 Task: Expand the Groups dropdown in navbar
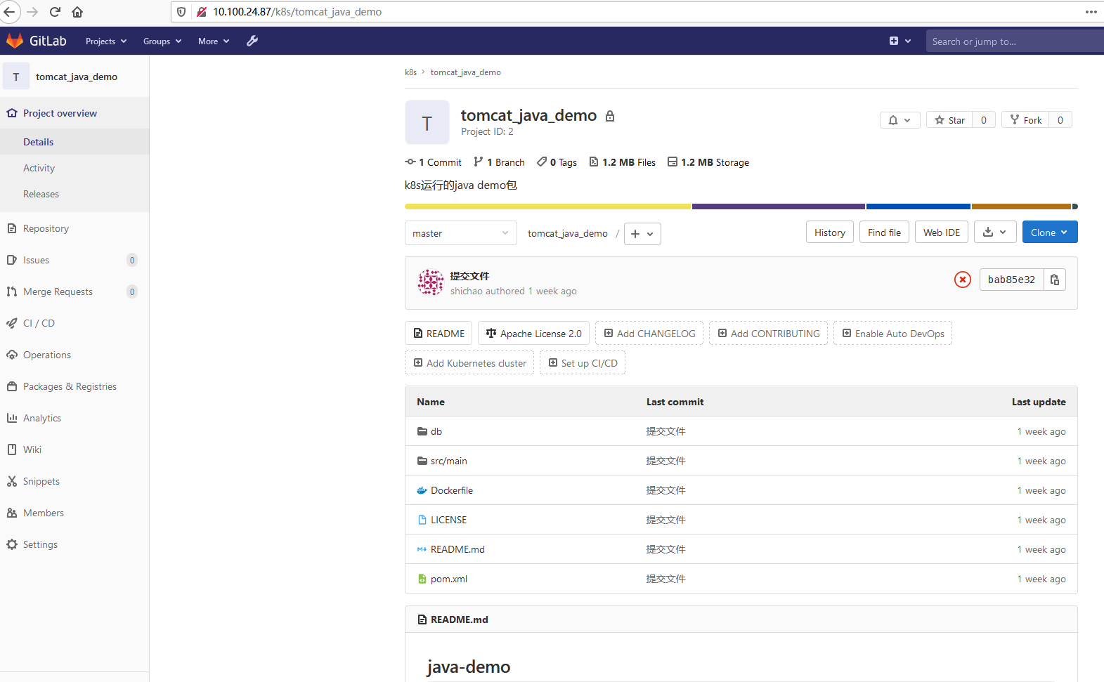[162, 41]
